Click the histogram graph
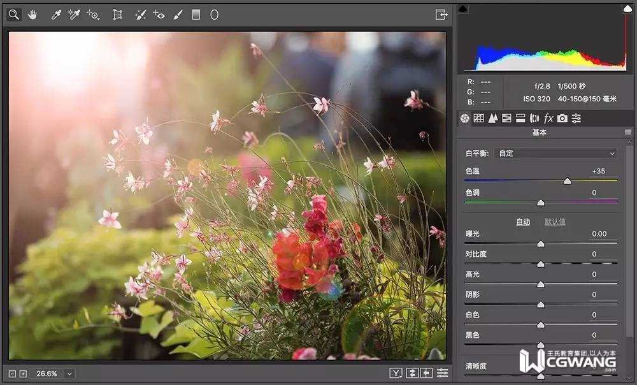 545,39
